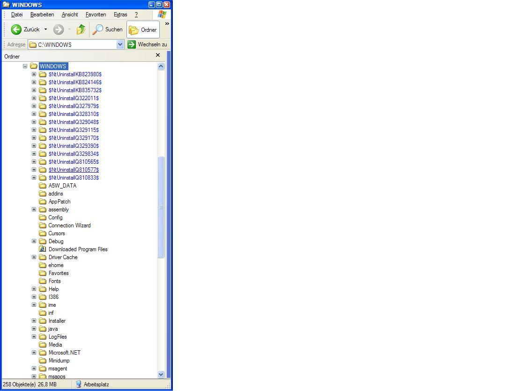Click the Cursors folder icon

[42, 233]
